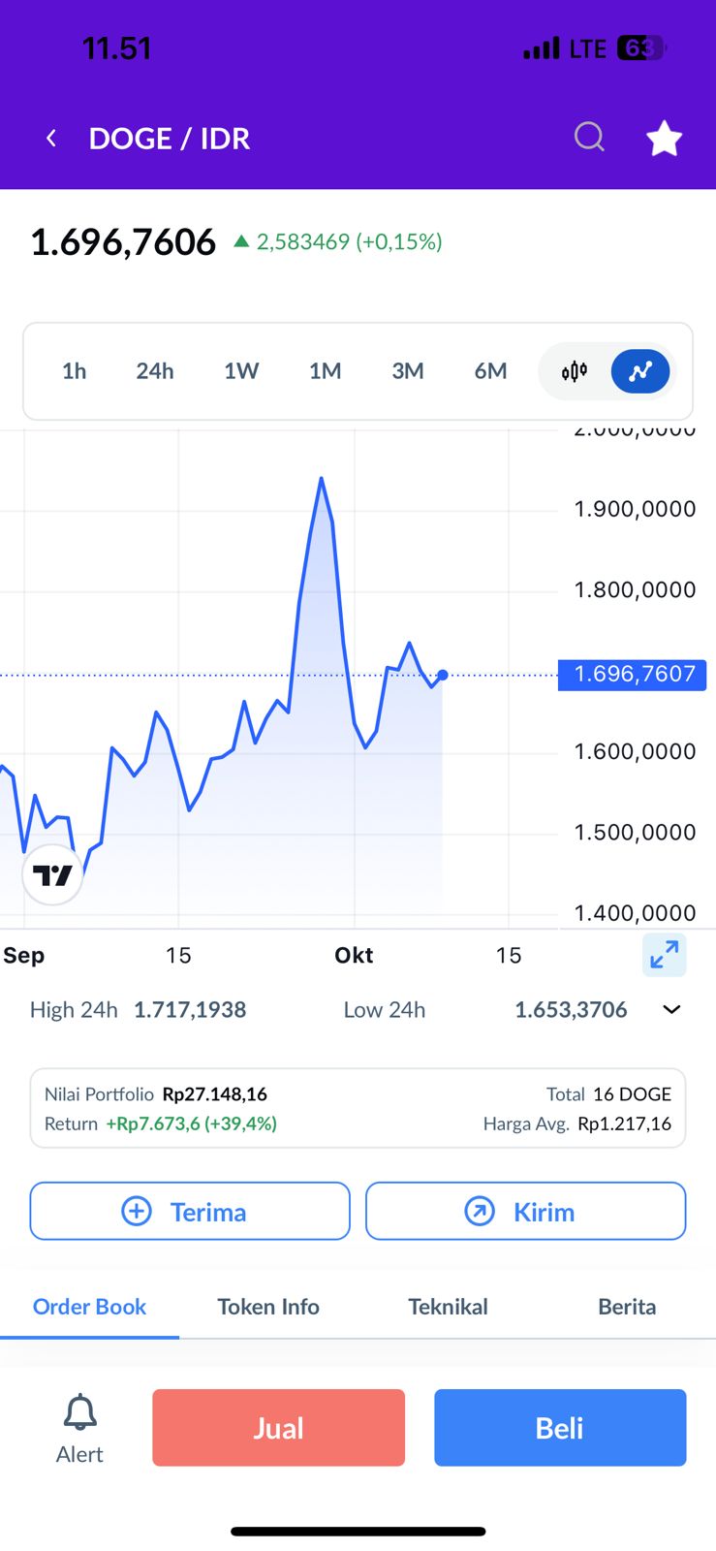
Task: Open the TradingView logo badge
Action: click(52, 875)
